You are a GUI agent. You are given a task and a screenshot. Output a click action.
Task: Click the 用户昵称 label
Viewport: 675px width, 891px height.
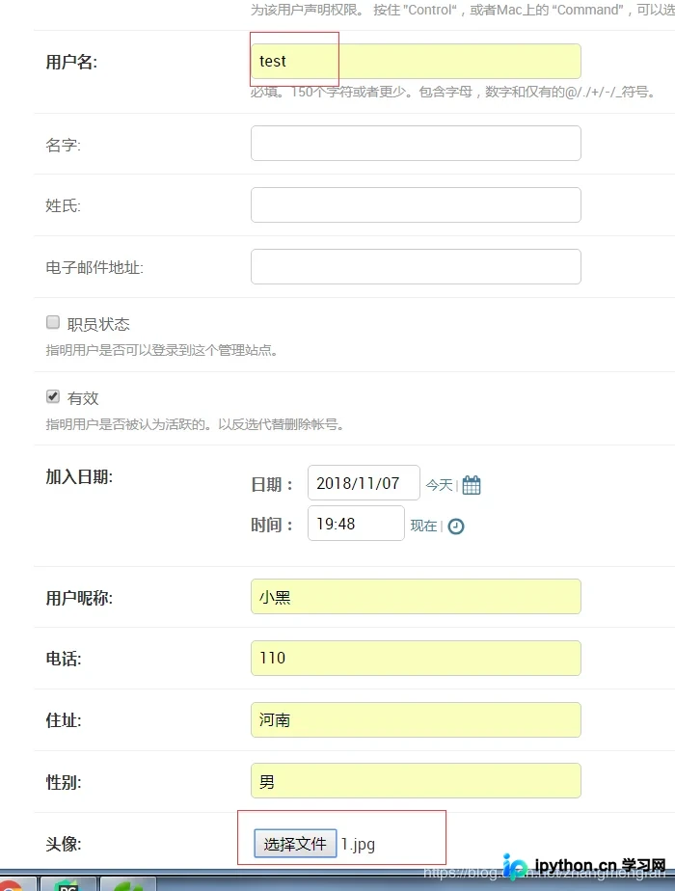tap(79, 598)
